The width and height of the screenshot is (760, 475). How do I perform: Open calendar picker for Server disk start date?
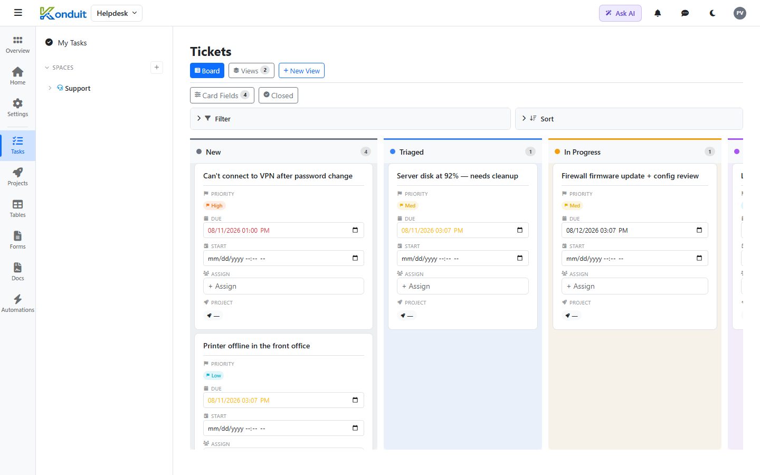520,258
